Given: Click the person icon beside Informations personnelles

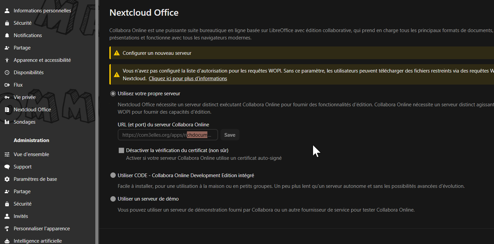Looking at the screenshot, I should [7, 11].
